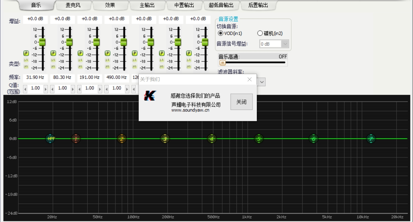The width and height of the screenshot is (413, 222).
Task: Click EQ graph node 7
Action: [371, 139]
